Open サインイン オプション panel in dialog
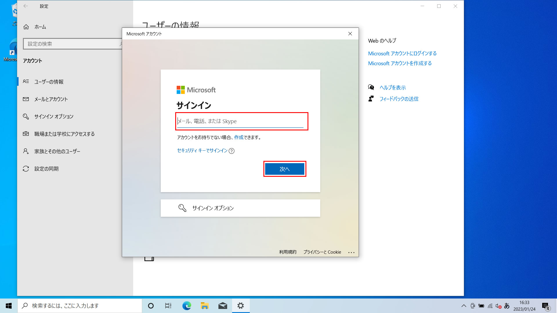 pos(240,208)
